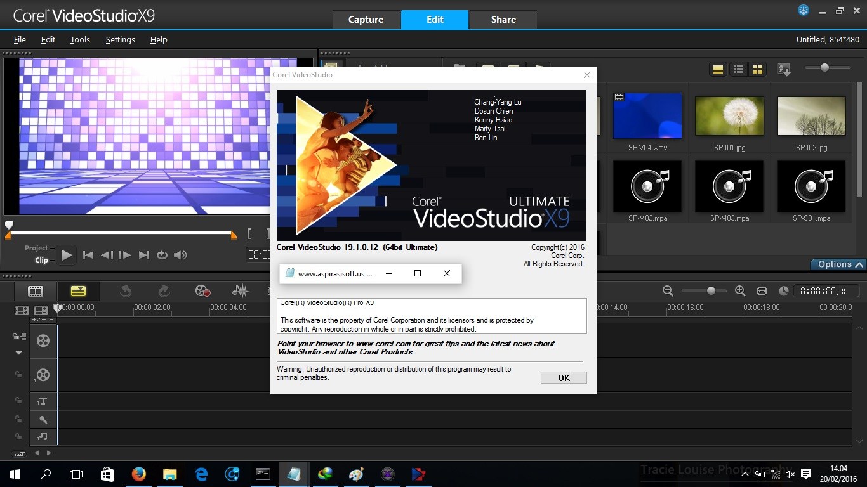Play the preview in the player
867x487 pixels.
tap(67, 255)
